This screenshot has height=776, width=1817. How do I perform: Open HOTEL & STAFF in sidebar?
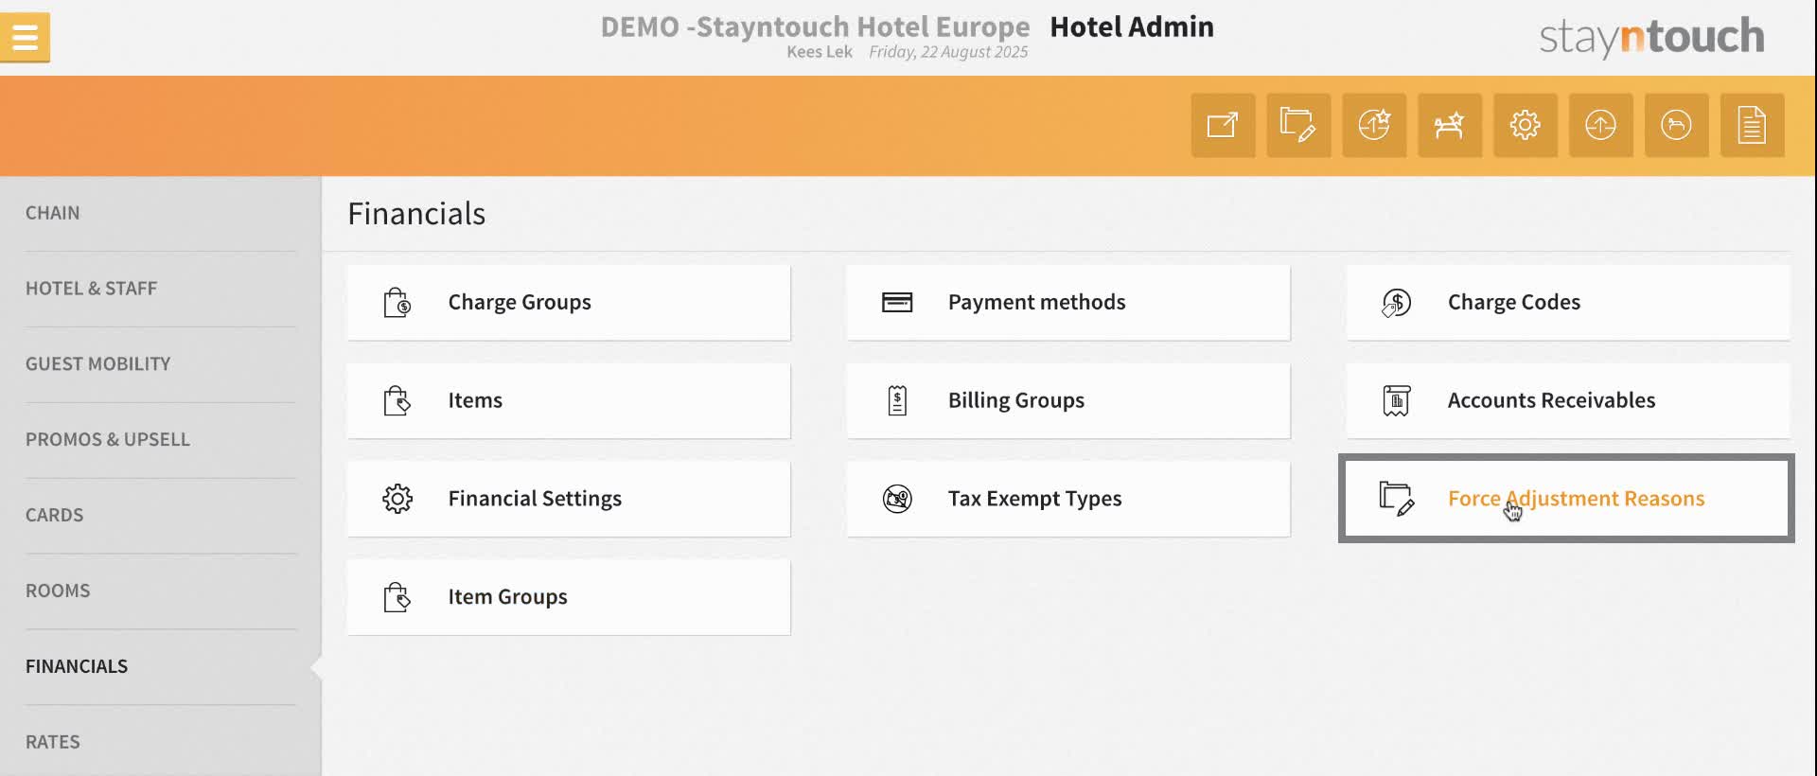(x=92, y=289)
